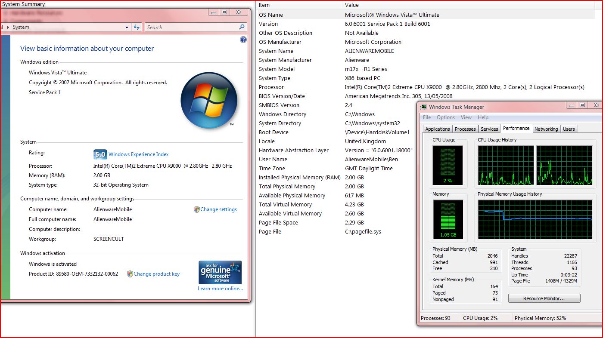Image resolution: width=603 pixels, height=338 pixels.
Task: Click the Change product key link
Action: click(156, 274)
